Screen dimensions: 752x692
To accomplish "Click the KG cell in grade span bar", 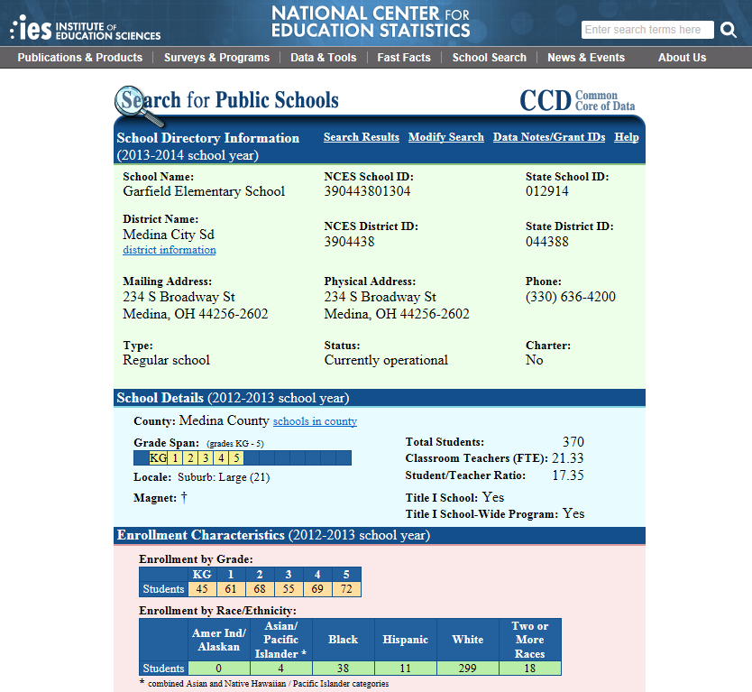I will pyautogui.click(x=159, y=457).
